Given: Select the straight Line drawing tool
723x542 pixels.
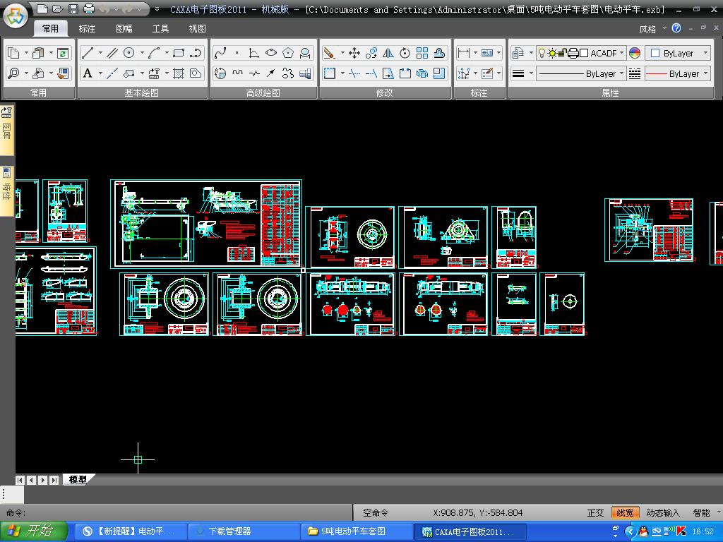Looking at the screenshot, I should (87, 53).
